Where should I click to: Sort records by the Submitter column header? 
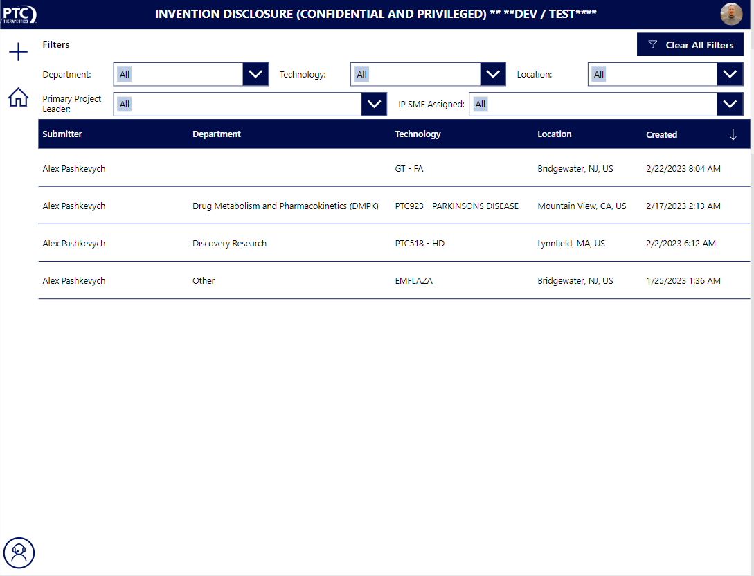pyautogui.click(x=62, y=134)
